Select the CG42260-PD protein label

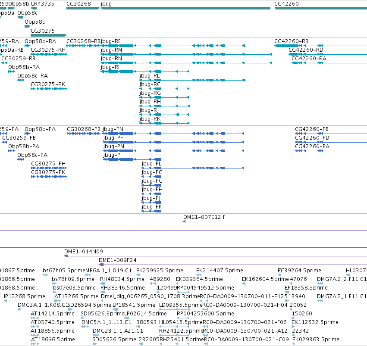coord(312,138)
